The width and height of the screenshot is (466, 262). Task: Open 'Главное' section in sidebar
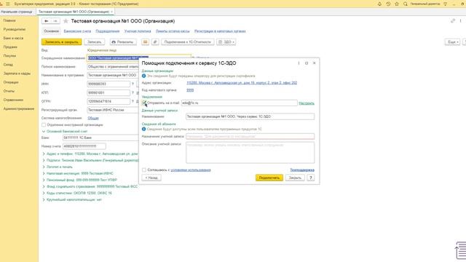pos(9,20)
